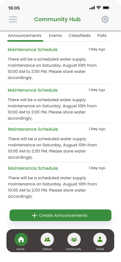Viewport: 121px width, 262px height.
Task: Switch to the Classifieds tab
Action: coord(79,36)
